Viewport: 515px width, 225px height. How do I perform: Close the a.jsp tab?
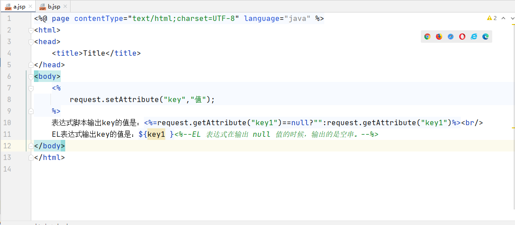tap(30, 6)
